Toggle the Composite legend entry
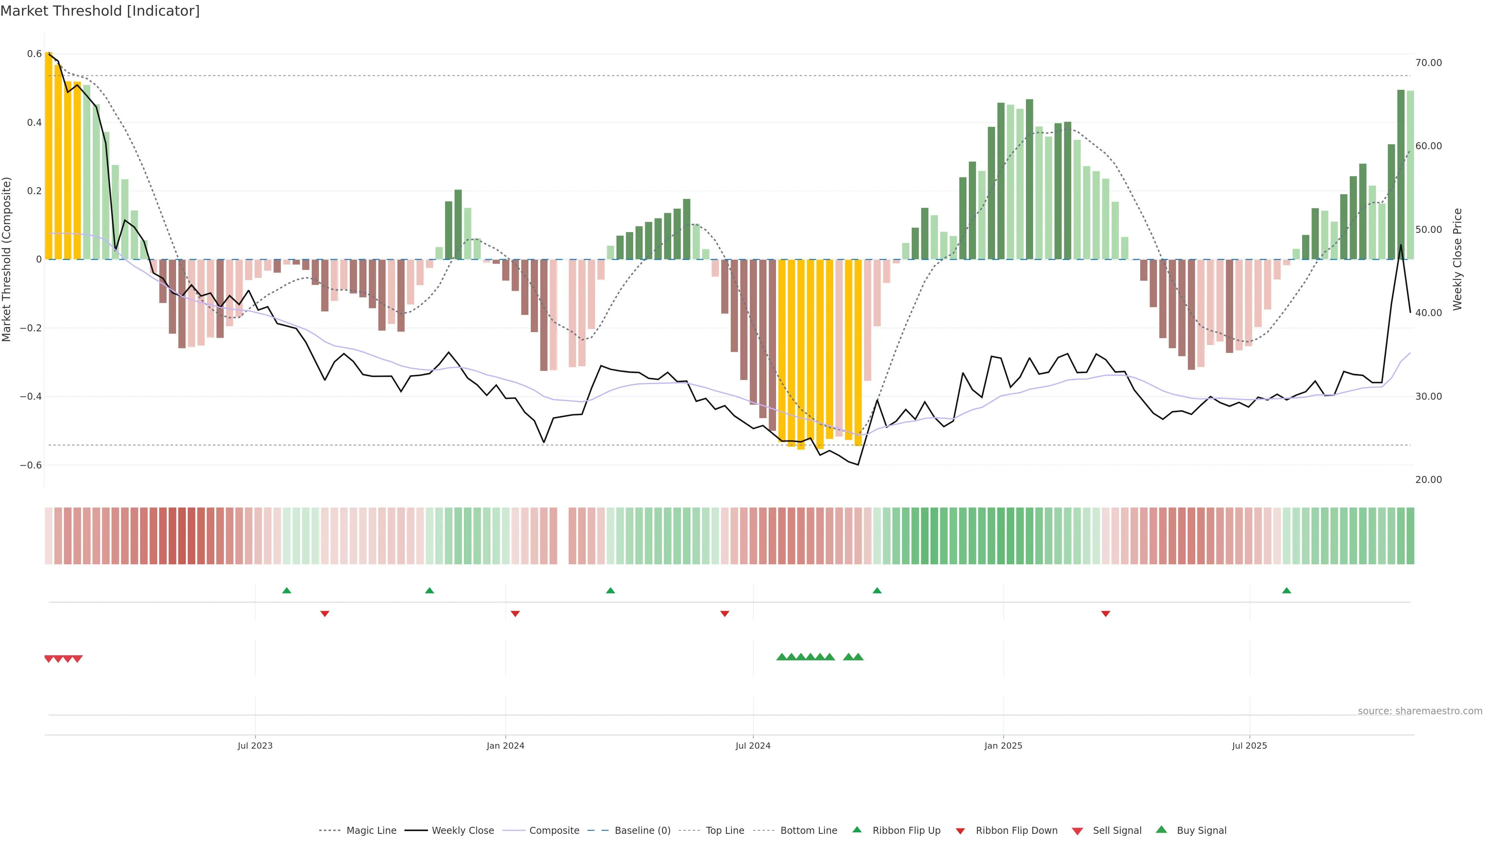 (554, 831)
